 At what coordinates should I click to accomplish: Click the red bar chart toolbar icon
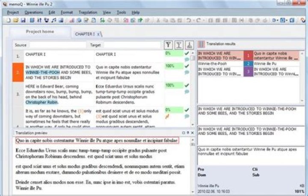pyautogui.click(x=72, y=20)
